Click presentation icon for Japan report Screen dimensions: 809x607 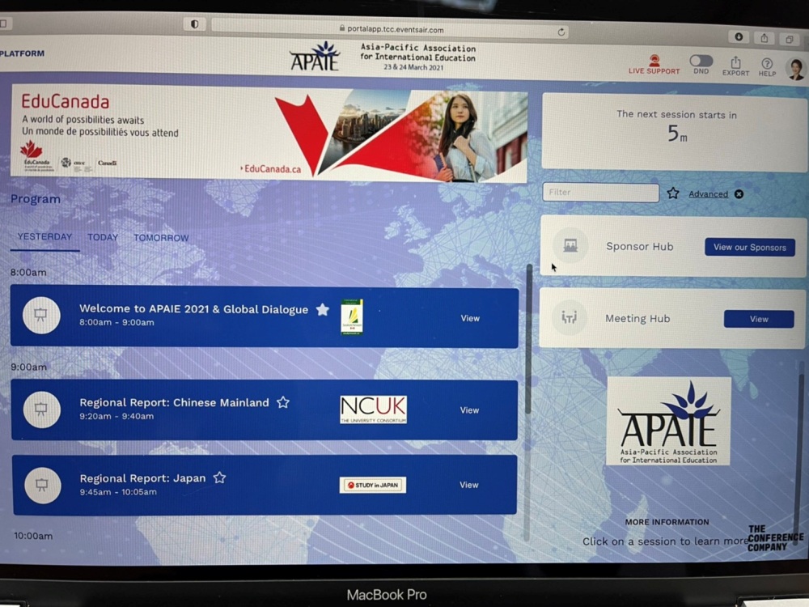point(42,485)
